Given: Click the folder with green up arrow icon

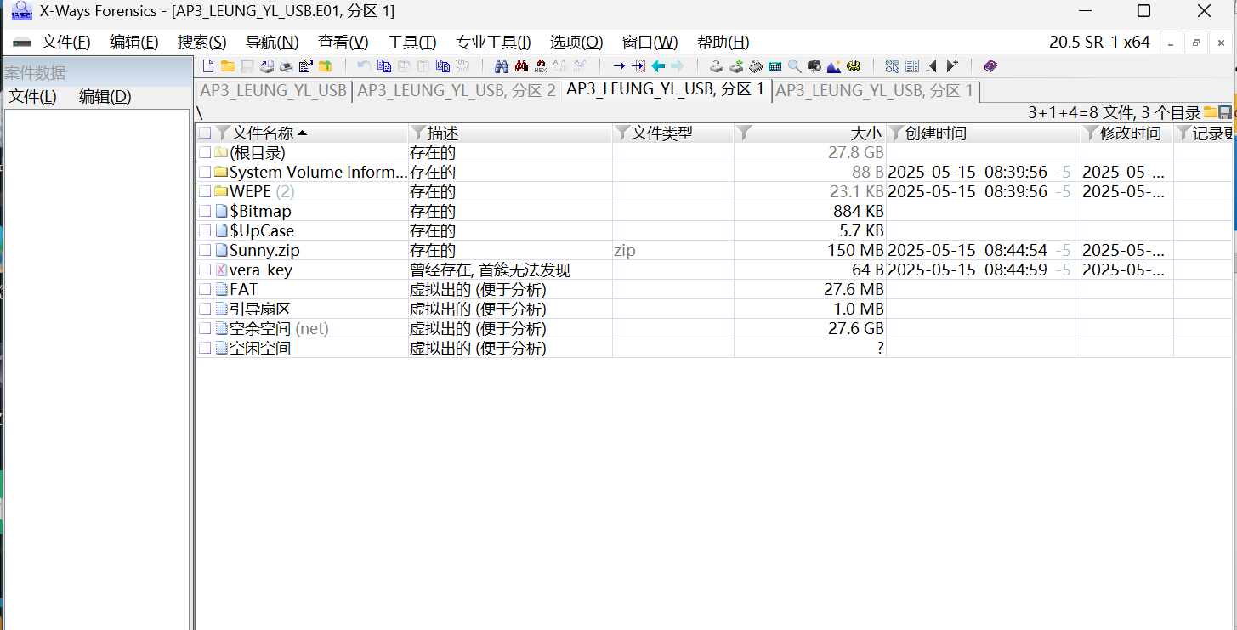Looking at the screenshot, I should [325, 66].
